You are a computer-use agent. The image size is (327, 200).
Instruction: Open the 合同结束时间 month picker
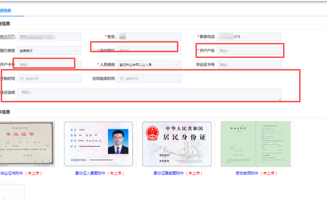[149, 78]
